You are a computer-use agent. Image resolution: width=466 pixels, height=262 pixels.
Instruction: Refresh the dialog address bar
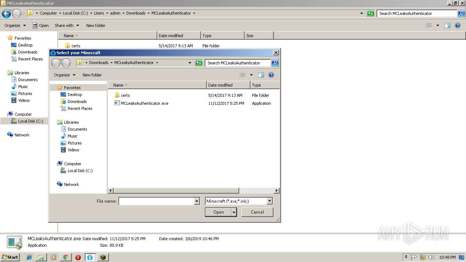199,63
